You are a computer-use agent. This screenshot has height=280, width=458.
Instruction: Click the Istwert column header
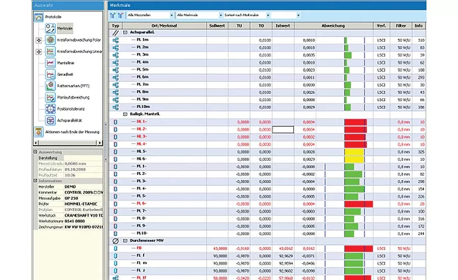click(x=283, y=26)
